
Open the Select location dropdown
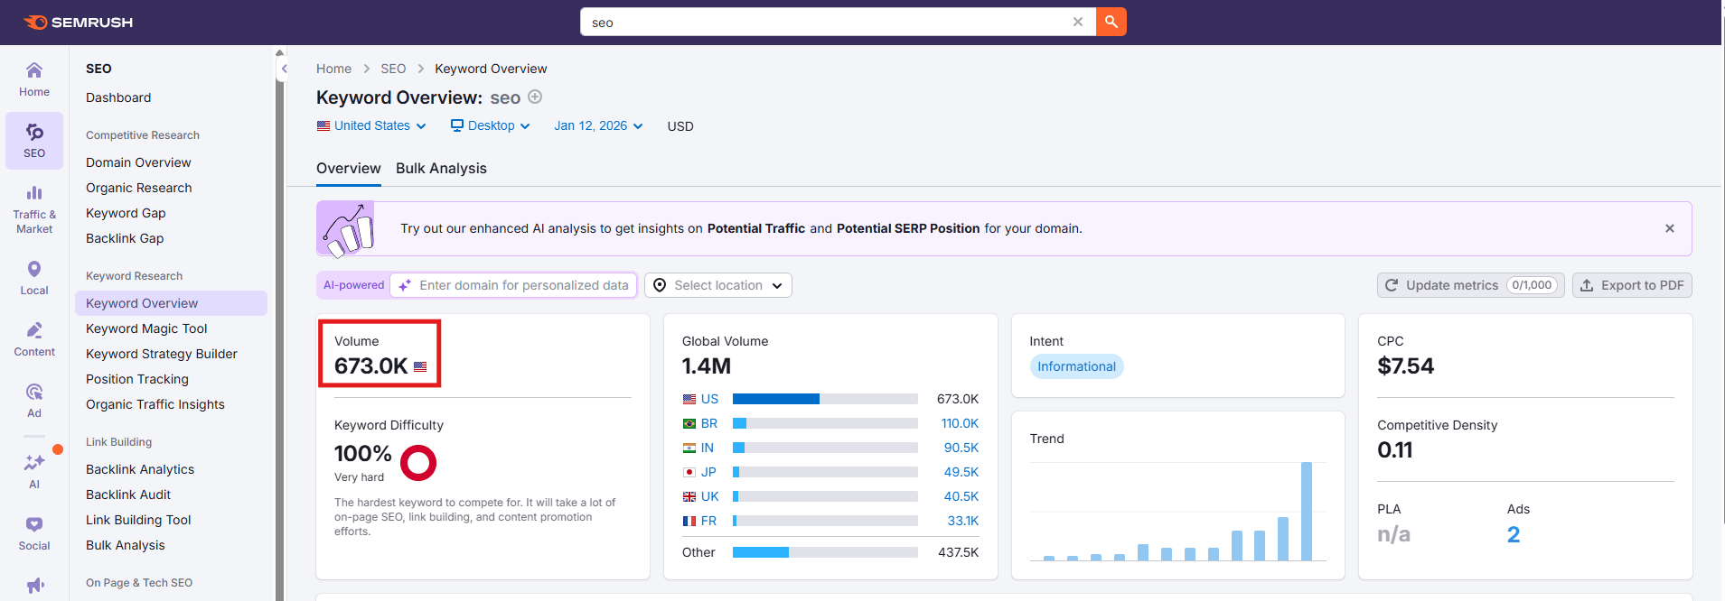(x=718, y=285)
